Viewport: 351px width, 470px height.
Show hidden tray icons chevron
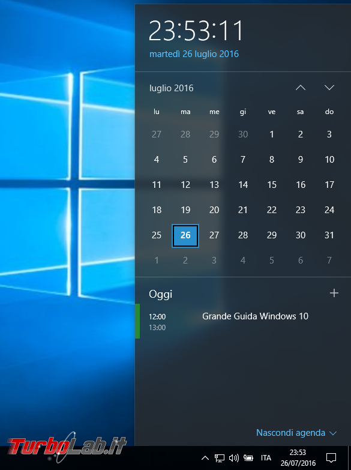pos(205,458)
